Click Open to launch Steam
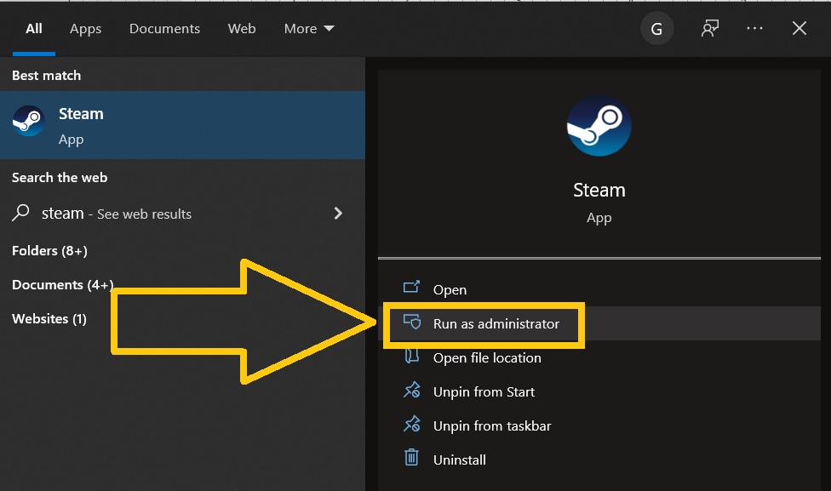The width and height of the screenshot is (831, 491). (450, 289)
